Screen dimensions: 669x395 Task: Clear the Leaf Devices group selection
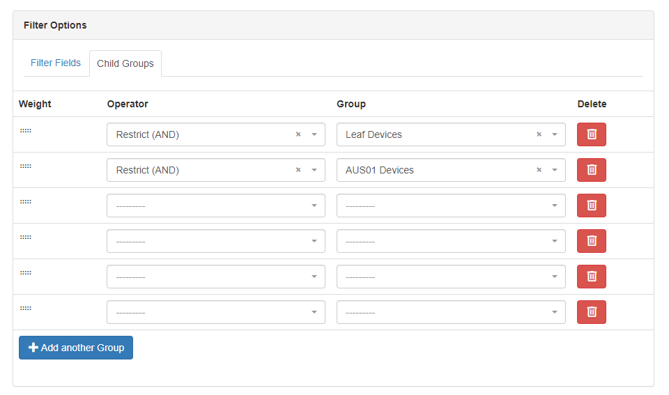539,134
